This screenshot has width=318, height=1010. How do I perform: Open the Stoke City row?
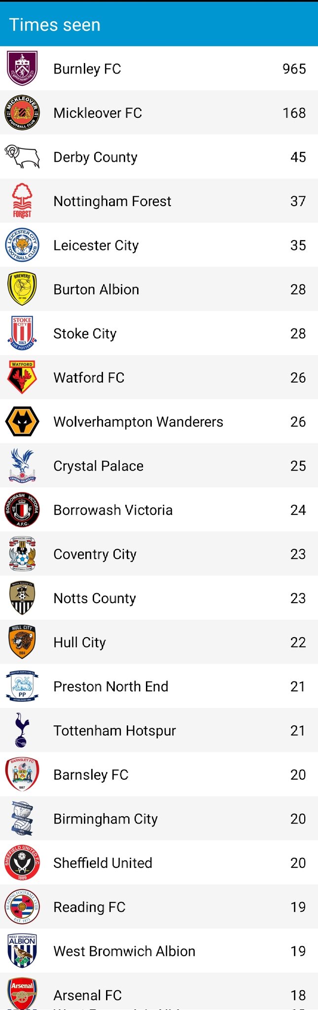tap(159, 333)
